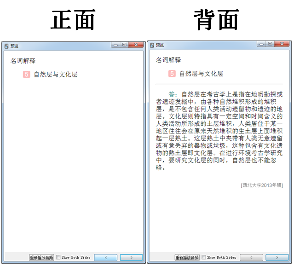The image size is (294, 266).
Task: Click the preview app icon in front-side title bar
Action: coord(6,46)
